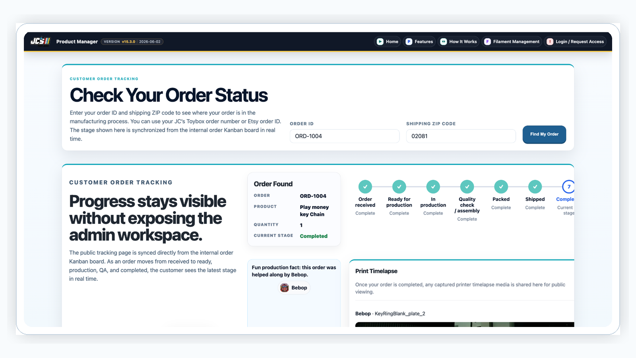Click the Packed checkmark circle
This screenshot has height=358, width=636.
click(501, 187)
